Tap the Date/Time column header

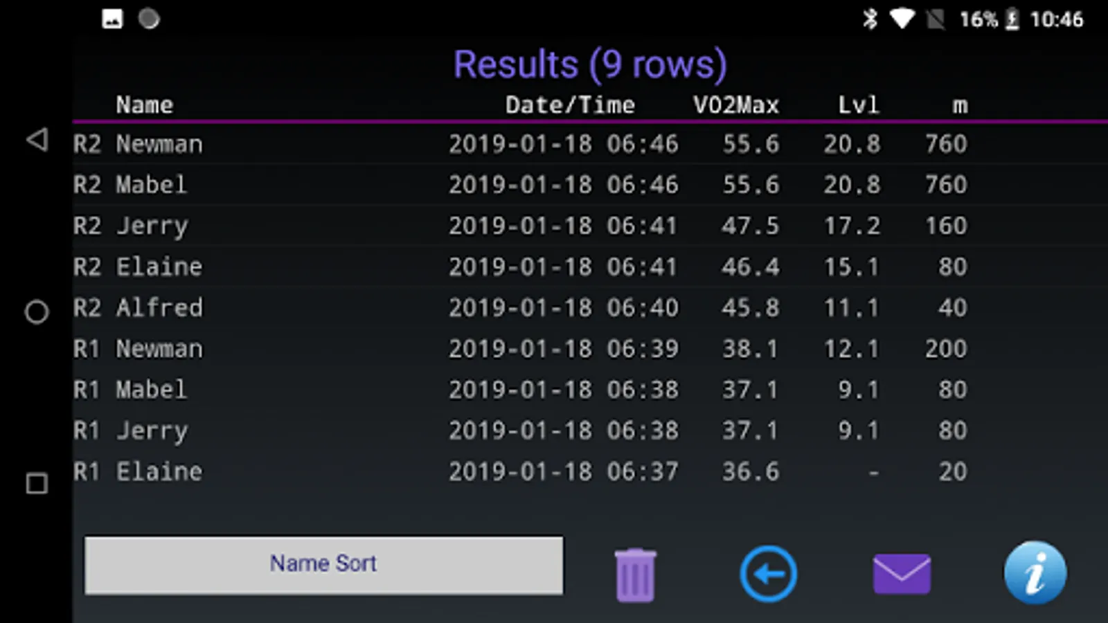click(x=569, y=105)
